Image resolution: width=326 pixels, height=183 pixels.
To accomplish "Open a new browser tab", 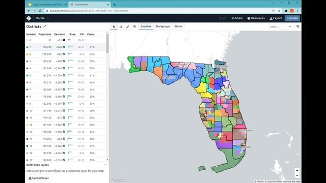I will coord(115,5).
